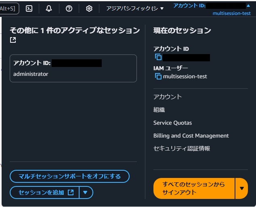Open the help question-mark icon
The width and height of the screenshot is (256, 207).
(x=69, y=8)
